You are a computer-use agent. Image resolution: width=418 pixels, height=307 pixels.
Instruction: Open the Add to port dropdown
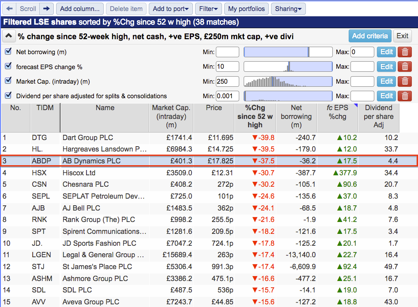(171, 9)
